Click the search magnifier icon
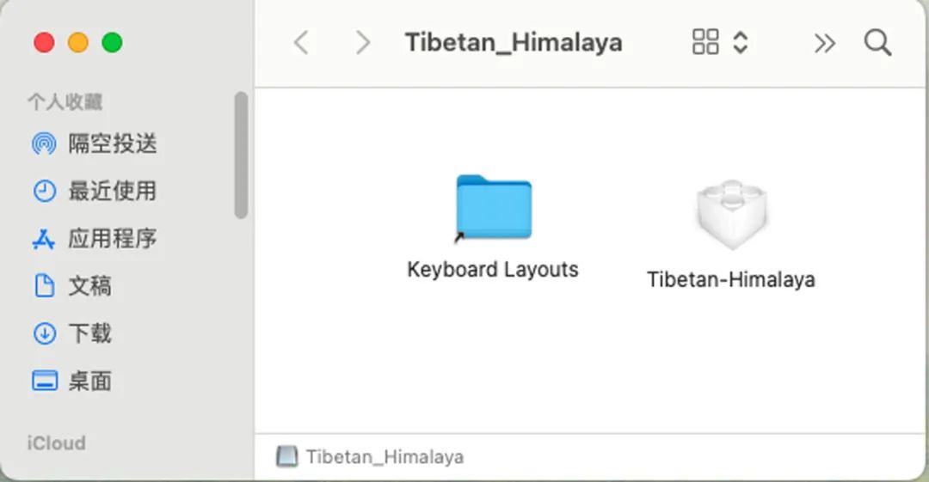This screenshot has height=482, width=929. coord(877,43)
